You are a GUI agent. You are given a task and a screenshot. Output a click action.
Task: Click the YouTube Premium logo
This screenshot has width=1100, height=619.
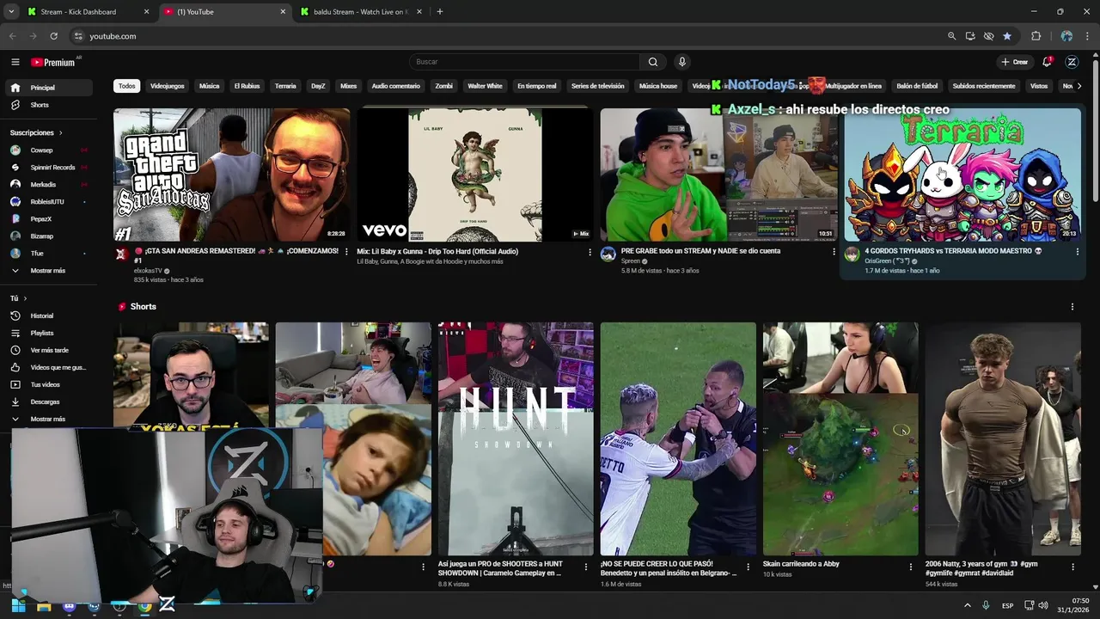53,62
